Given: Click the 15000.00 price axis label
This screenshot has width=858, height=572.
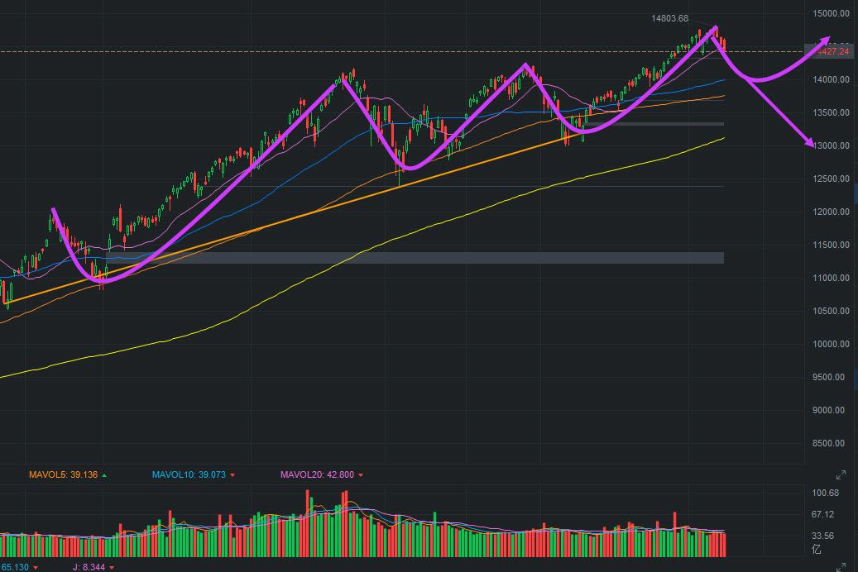Looking at the screenshot, I should tap(832, 13).
